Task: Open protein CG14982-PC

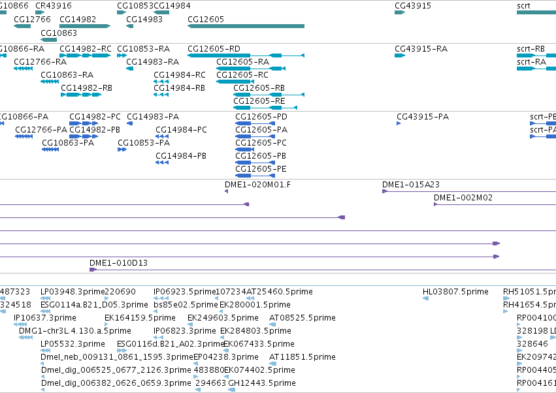Action: coord(95,117)
